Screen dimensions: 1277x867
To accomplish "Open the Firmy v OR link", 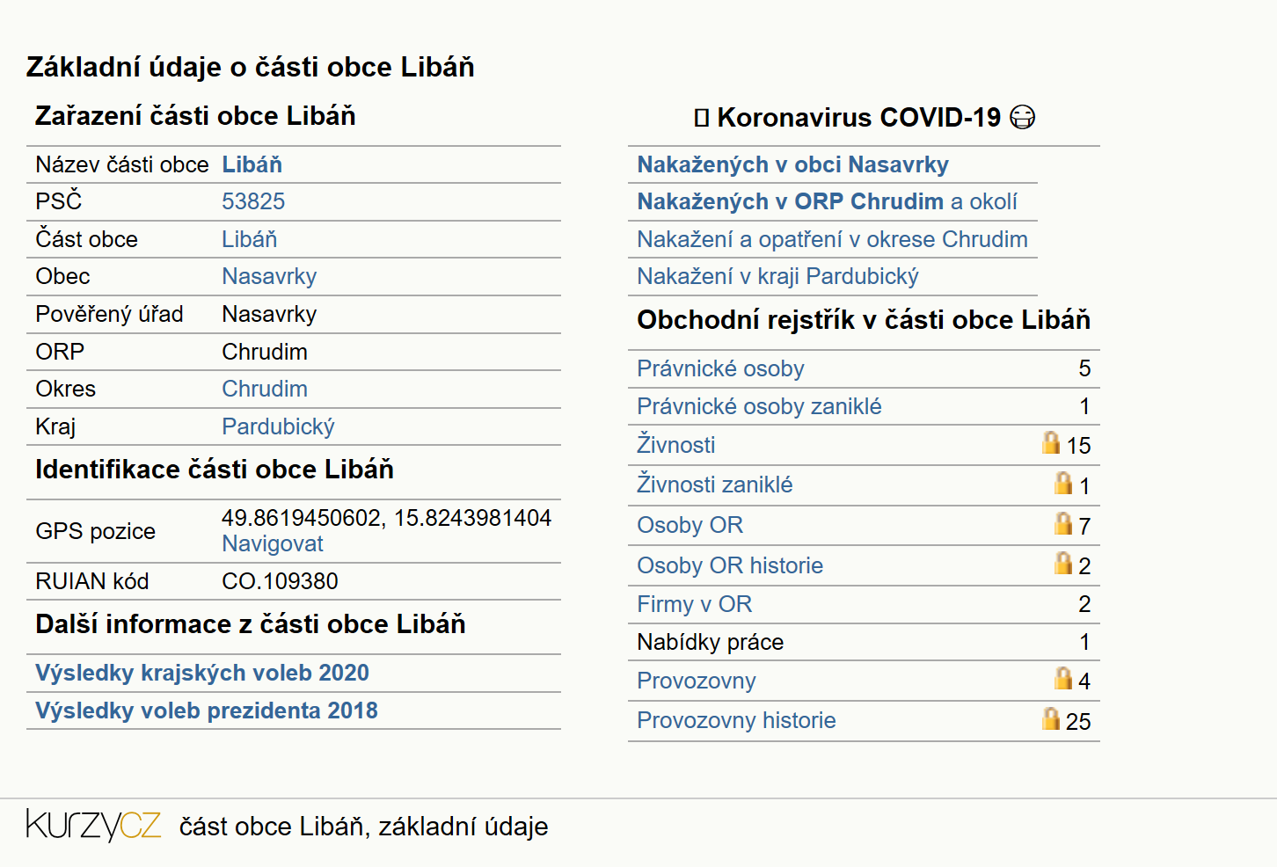I will click(x=695, y=604).
